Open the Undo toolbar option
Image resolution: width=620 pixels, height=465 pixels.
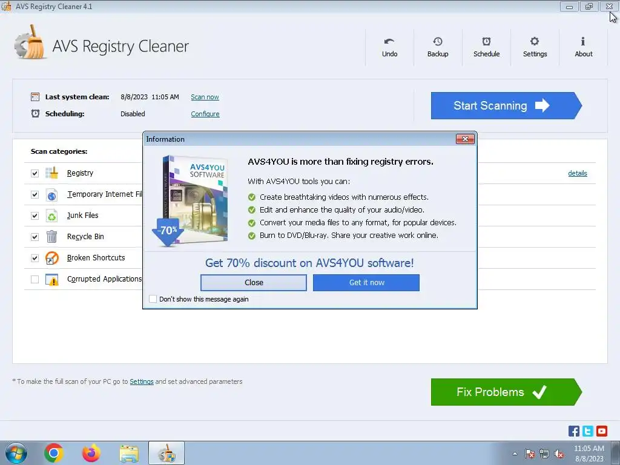(x=389, y=47)
